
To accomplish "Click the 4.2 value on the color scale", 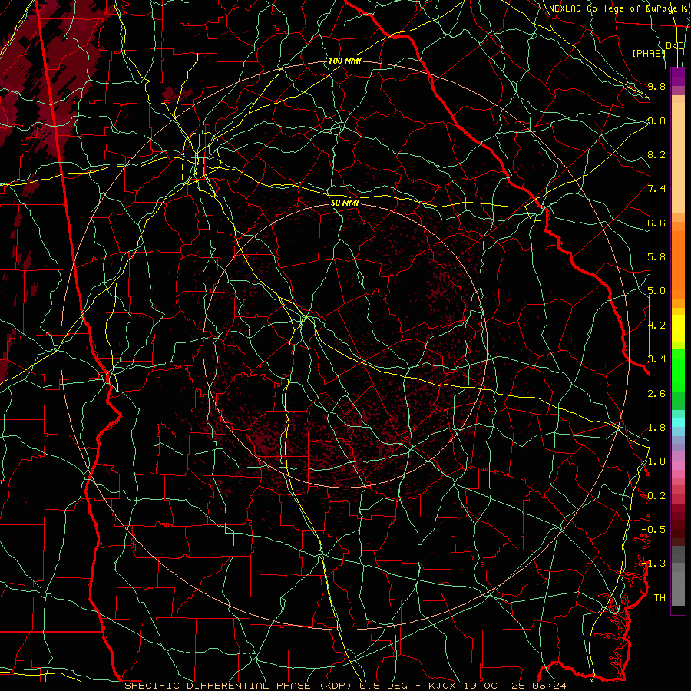I will point(656,326).
